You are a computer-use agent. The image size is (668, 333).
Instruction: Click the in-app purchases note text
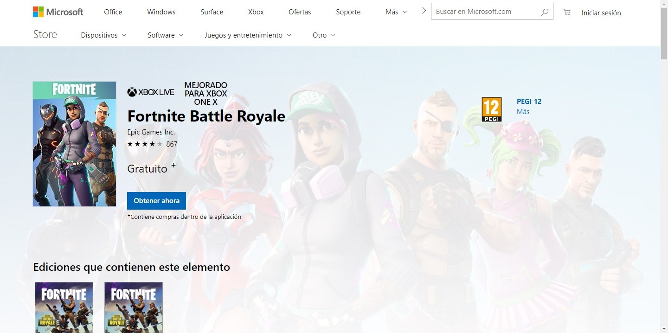coord(184,217)
